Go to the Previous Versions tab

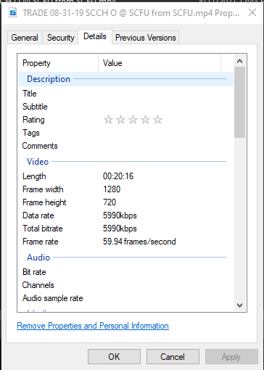click(x=146, y=38)
